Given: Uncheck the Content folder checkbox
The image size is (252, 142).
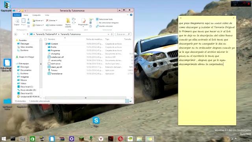Looking at the screenshot, I should click(46, 44).
